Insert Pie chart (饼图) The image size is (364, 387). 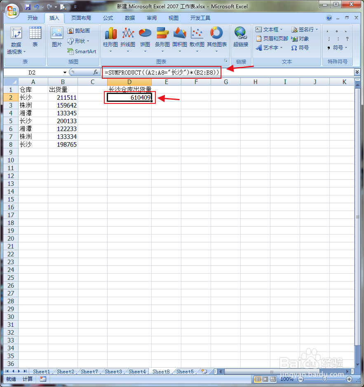145,40
